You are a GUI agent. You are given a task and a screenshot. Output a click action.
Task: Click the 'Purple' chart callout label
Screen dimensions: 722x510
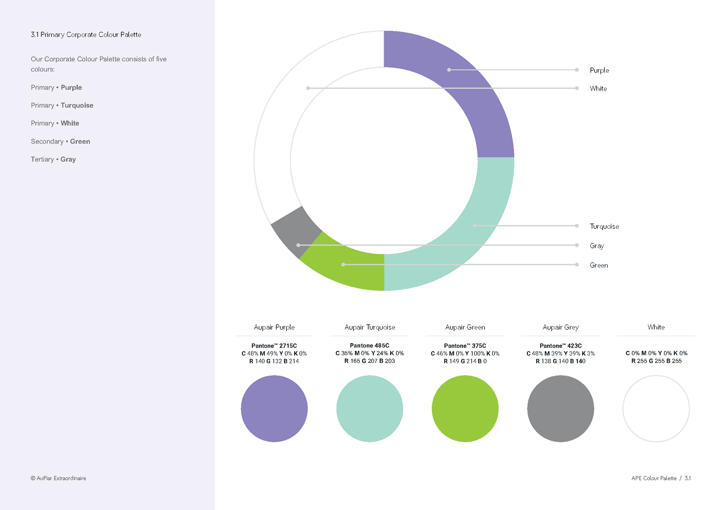(599, 70)
